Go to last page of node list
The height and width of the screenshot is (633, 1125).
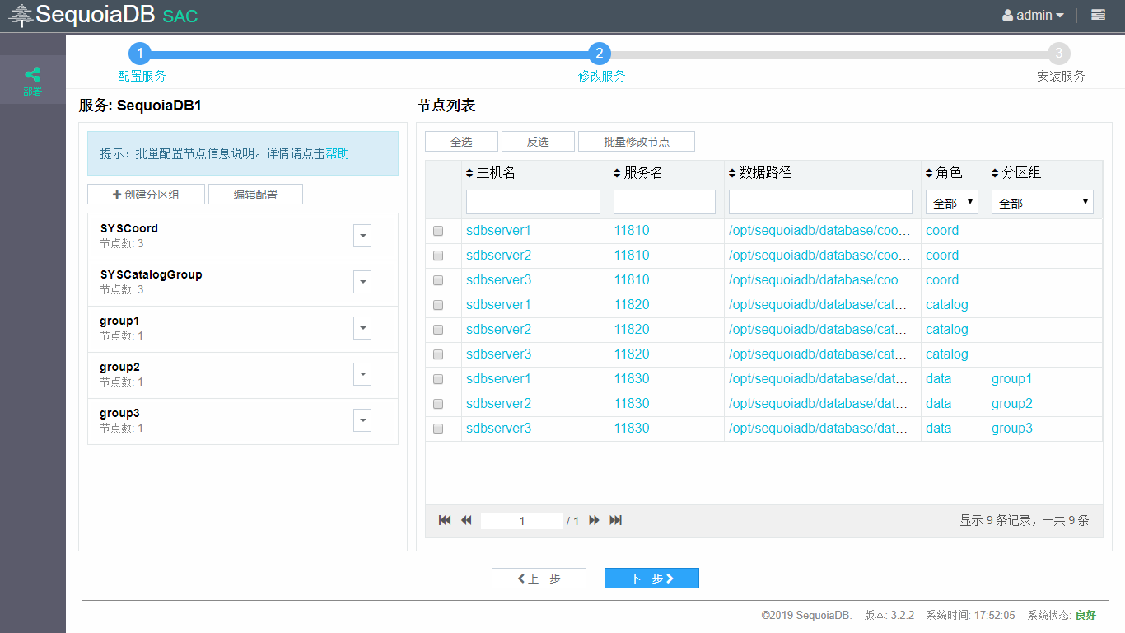tap(615, 520)
